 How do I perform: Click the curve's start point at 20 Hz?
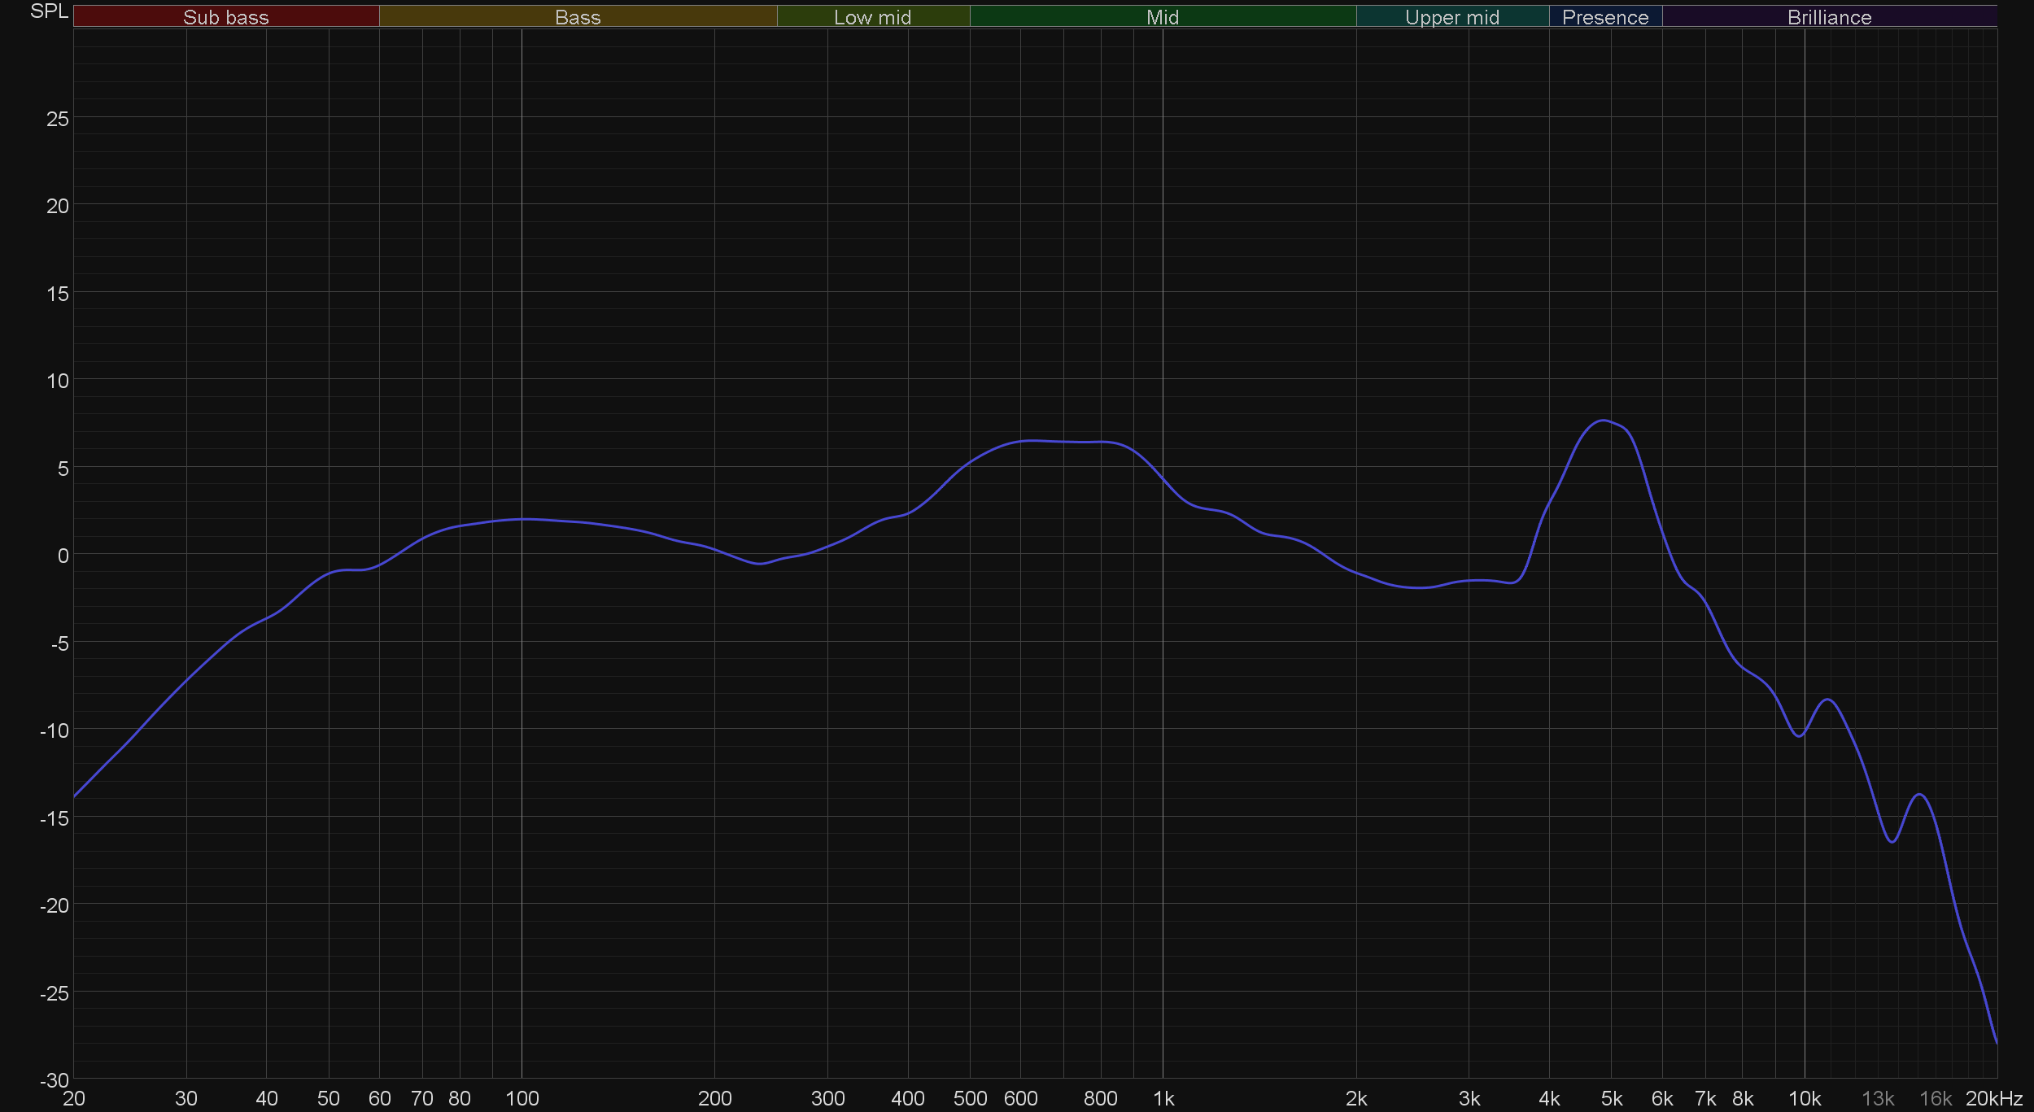point(75,796)
